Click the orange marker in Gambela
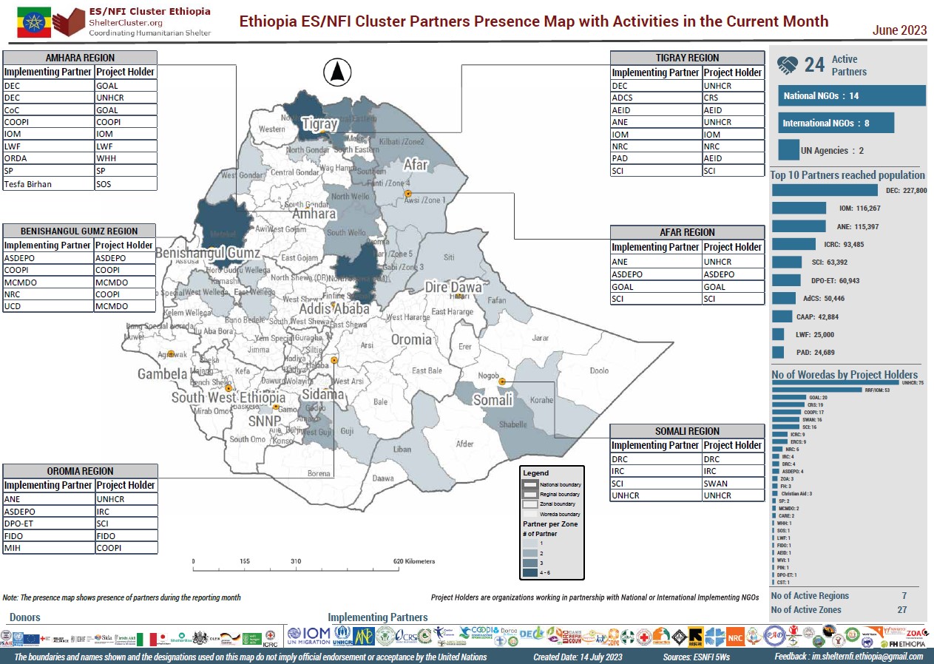The image size is (934, 664). 171,353
